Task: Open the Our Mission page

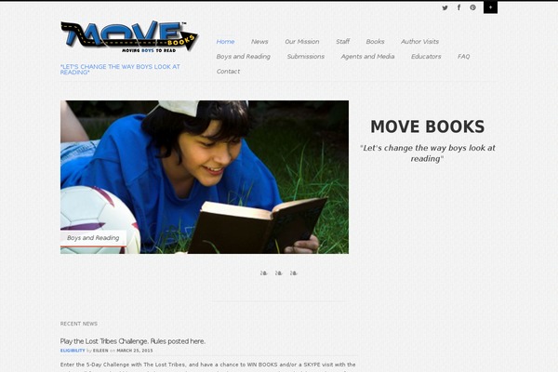Action: [x=301, y=41]
